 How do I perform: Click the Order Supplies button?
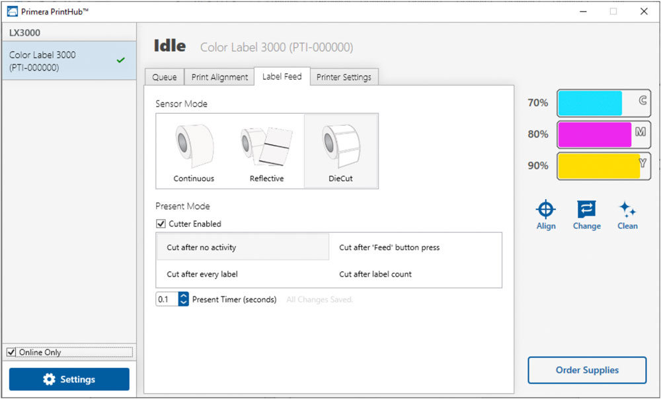[x=587, y=370]
